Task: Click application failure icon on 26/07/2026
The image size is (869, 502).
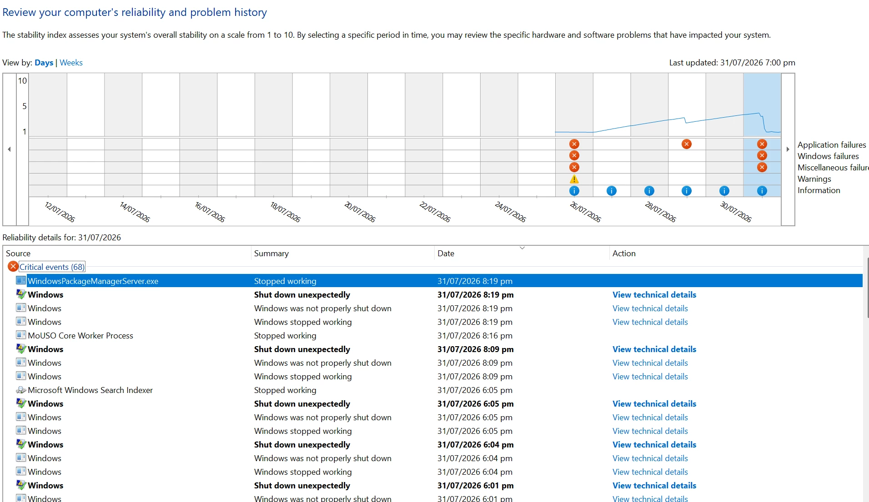Action: [574, 144]
